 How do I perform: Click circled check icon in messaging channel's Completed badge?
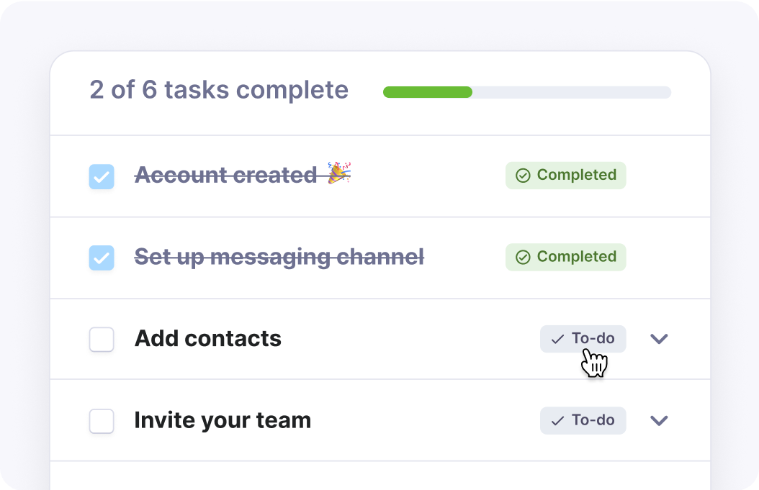(x=524, y=257)
